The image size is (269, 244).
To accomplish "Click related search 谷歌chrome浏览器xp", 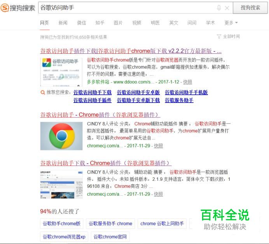I will click(x=64, y=237).
